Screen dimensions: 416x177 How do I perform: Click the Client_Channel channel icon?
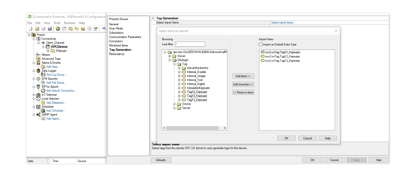click(x=43, y=43)
